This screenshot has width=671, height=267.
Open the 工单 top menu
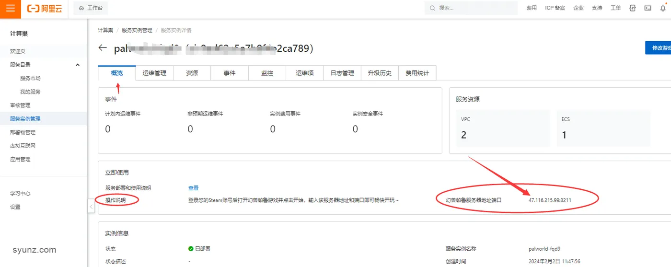(615, 8)
